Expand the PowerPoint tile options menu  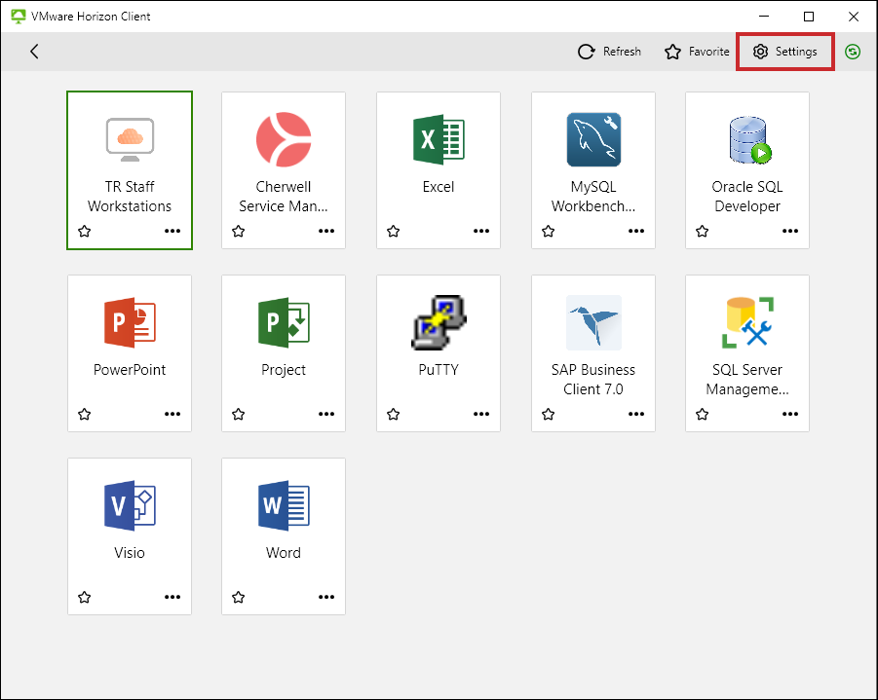172,414
